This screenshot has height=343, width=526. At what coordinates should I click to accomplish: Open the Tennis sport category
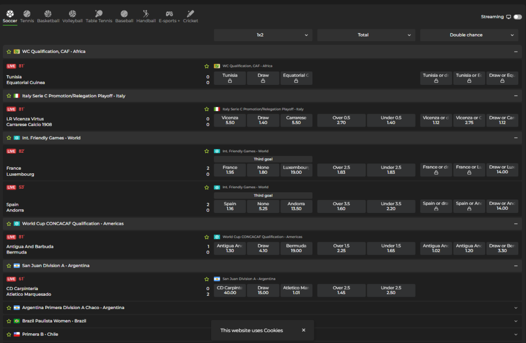tap(27, 14)
